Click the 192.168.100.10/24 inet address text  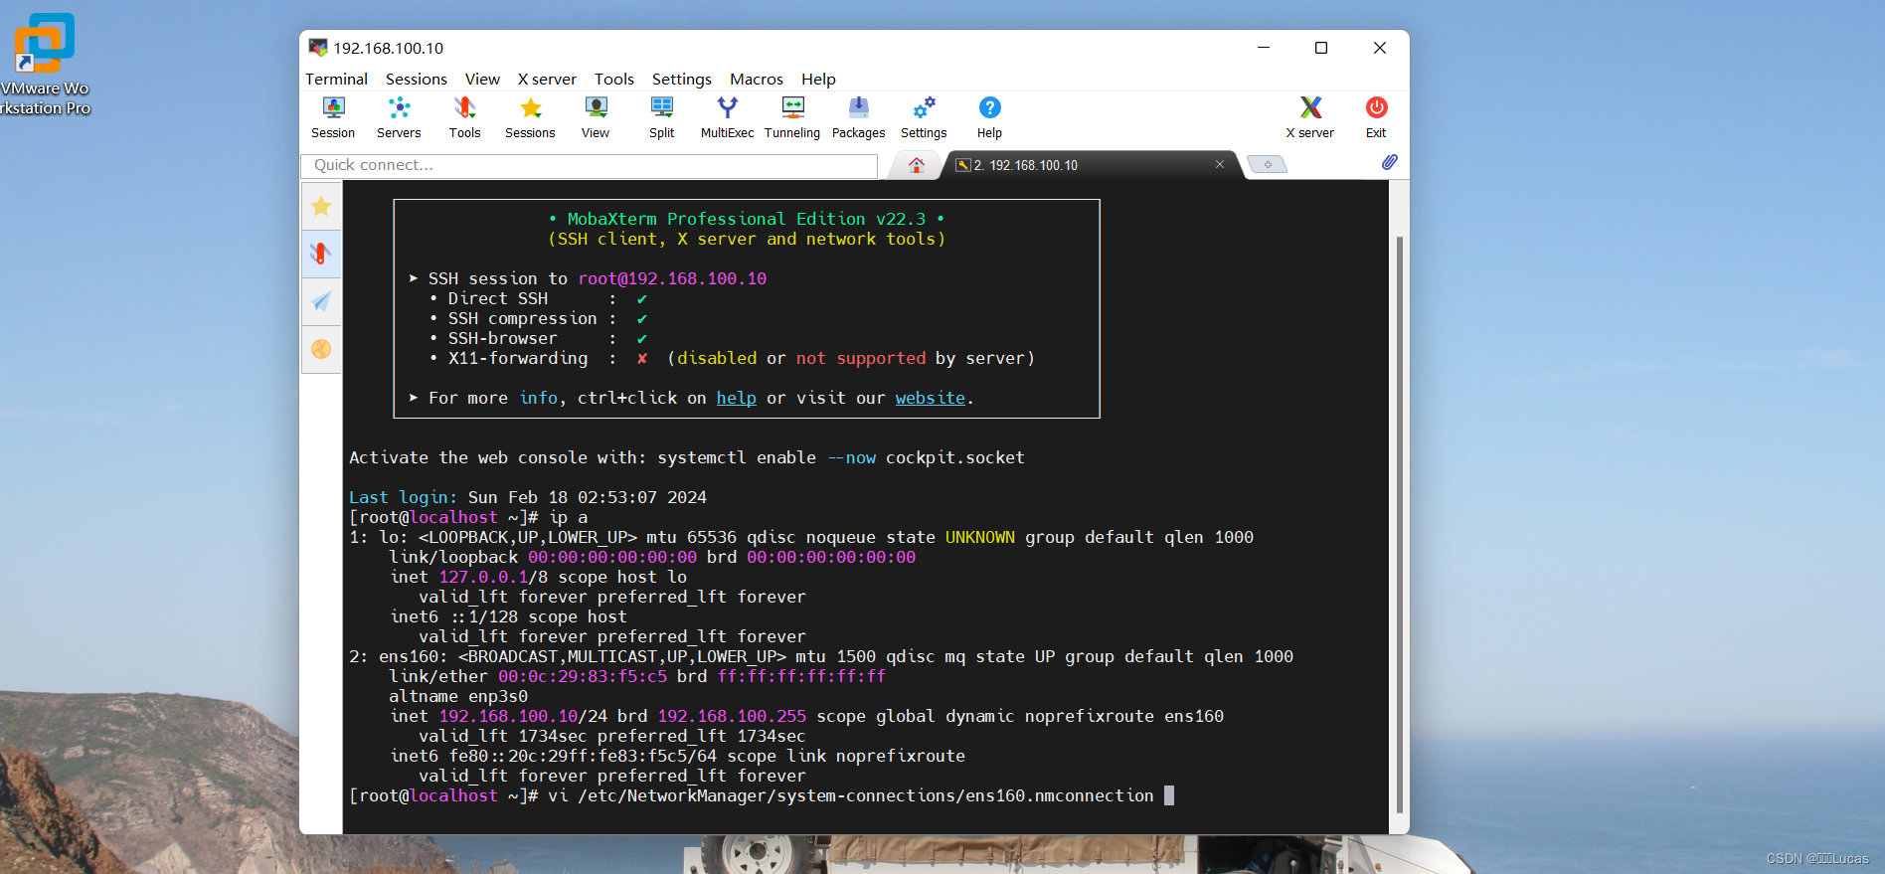pyautogui.click(x=523, y=716)
